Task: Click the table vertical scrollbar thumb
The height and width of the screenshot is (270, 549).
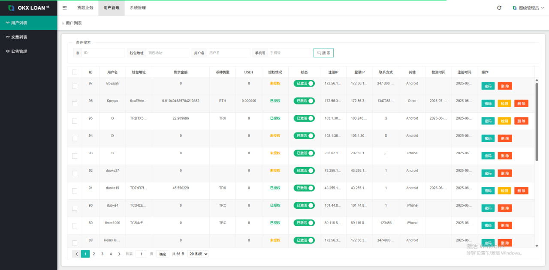Action: 537,122
